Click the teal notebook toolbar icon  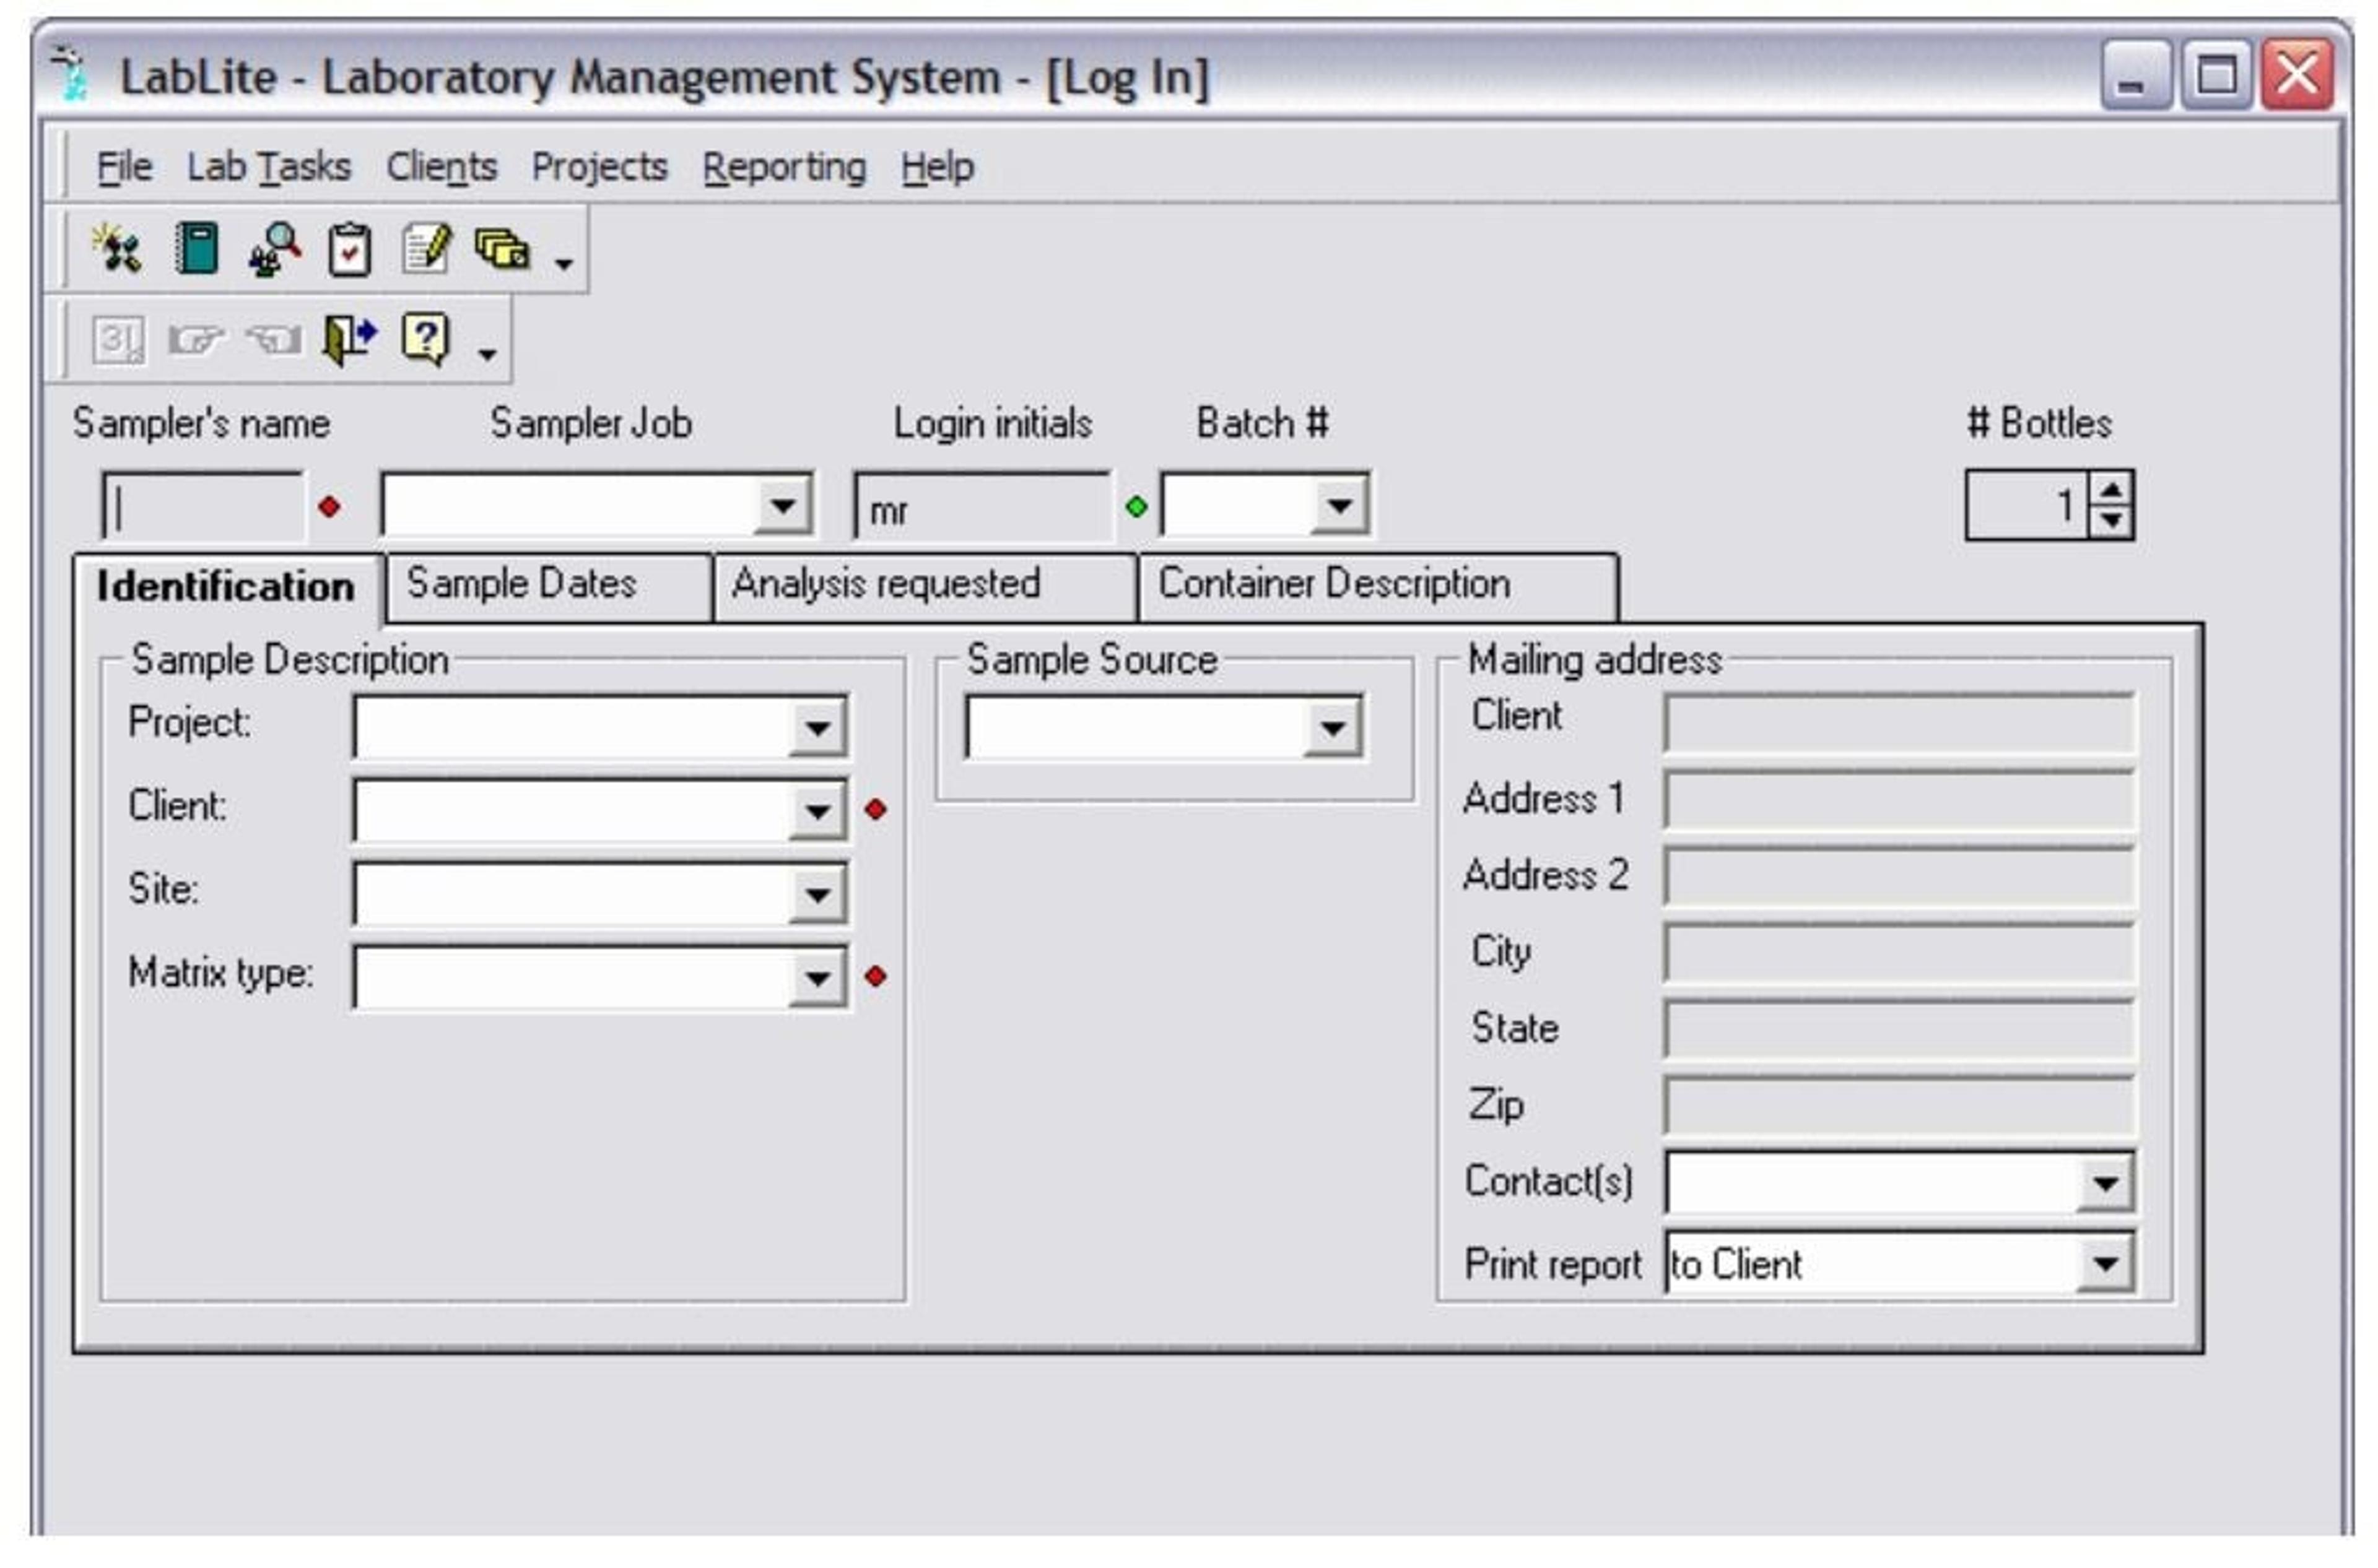click(196, 249)
